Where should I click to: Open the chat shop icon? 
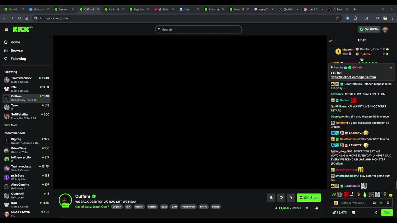tap(353, 212)
